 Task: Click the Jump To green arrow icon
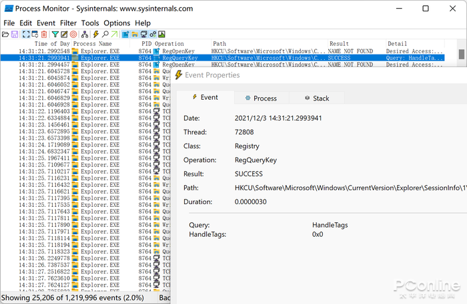[x=114, y=34]
